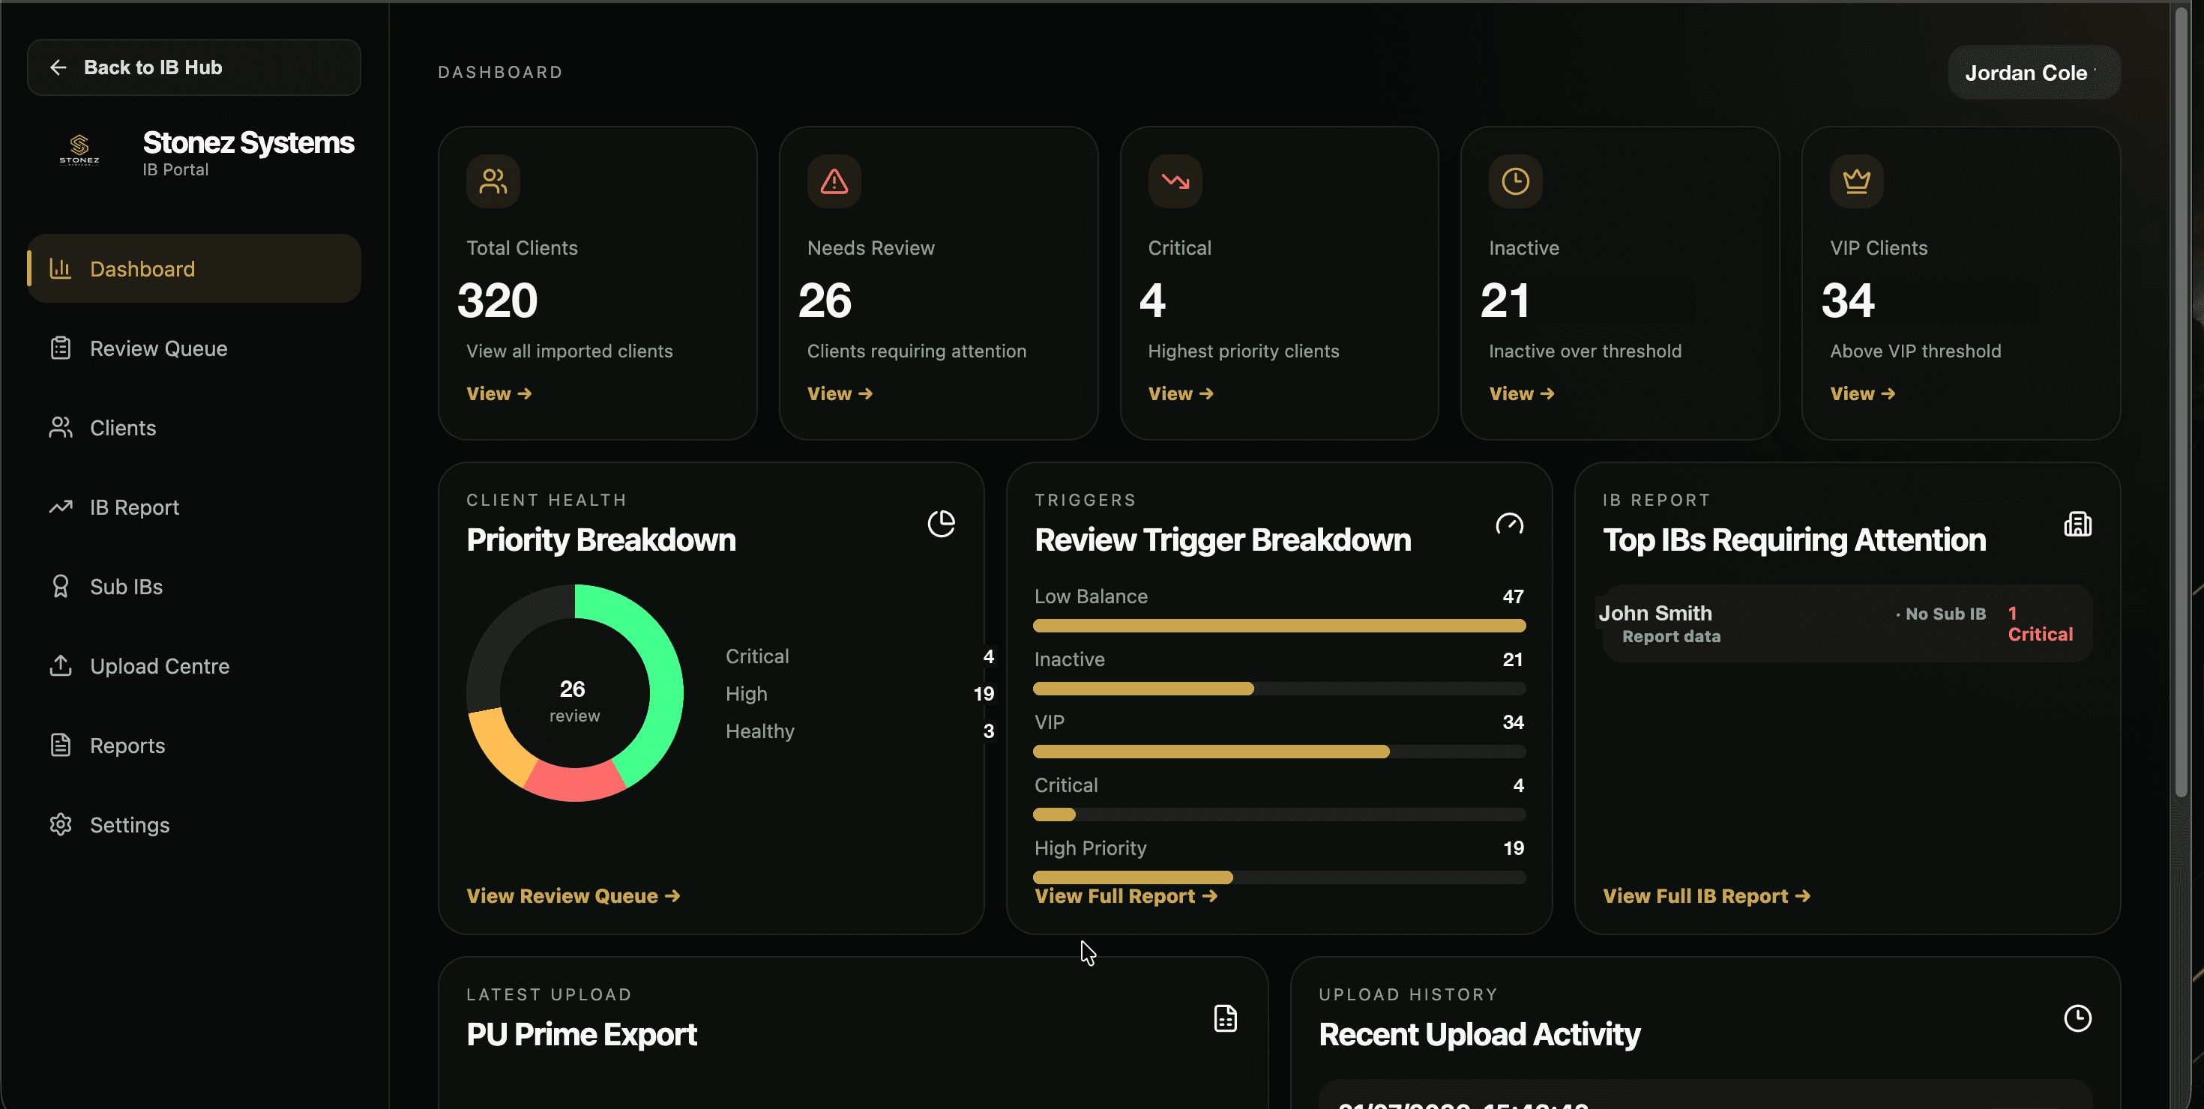Screen dimensions: 2204x1109
Task: Click the Total Clients people icon
Action: click(x=493, y=181)
